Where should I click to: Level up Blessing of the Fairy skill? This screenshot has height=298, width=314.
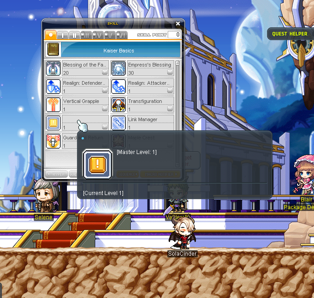105,72
